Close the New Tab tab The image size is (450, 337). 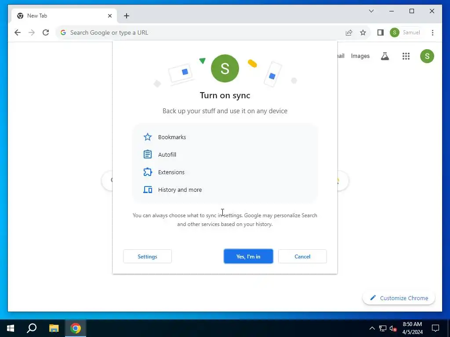point(109,16)
